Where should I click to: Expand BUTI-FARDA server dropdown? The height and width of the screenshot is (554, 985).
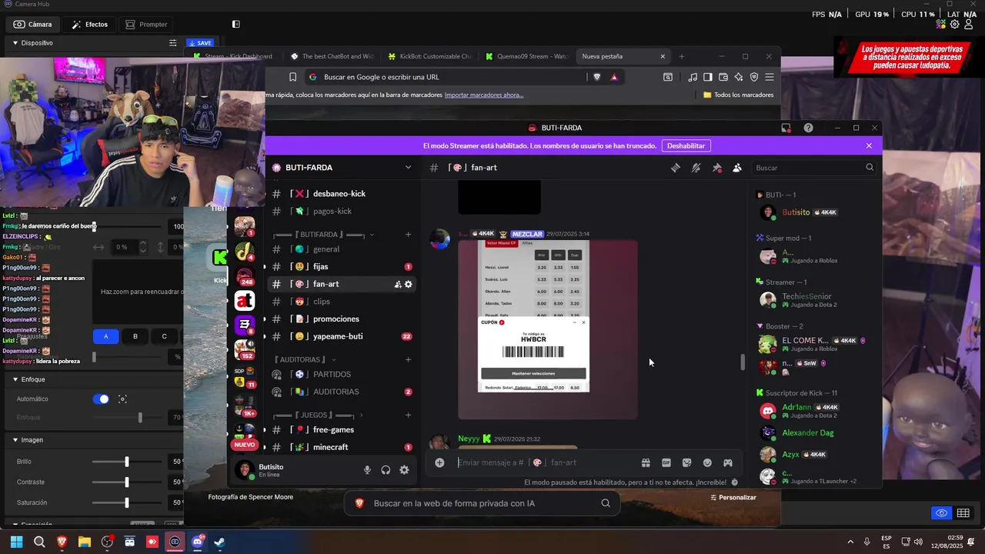pos(408,168)
